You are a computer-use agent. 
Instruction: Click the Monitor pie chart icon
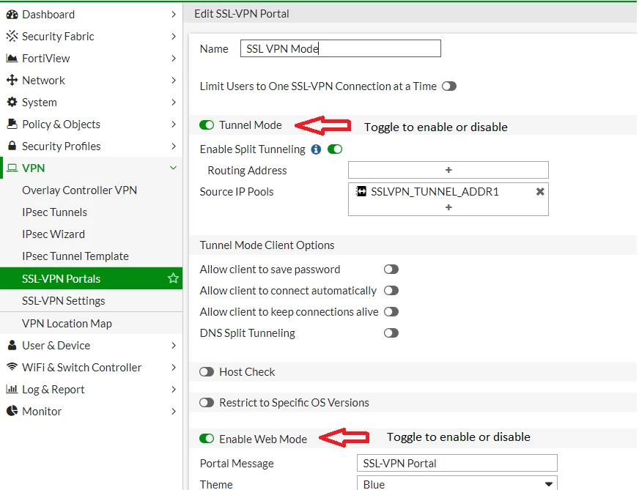click(x=12, y=411)
